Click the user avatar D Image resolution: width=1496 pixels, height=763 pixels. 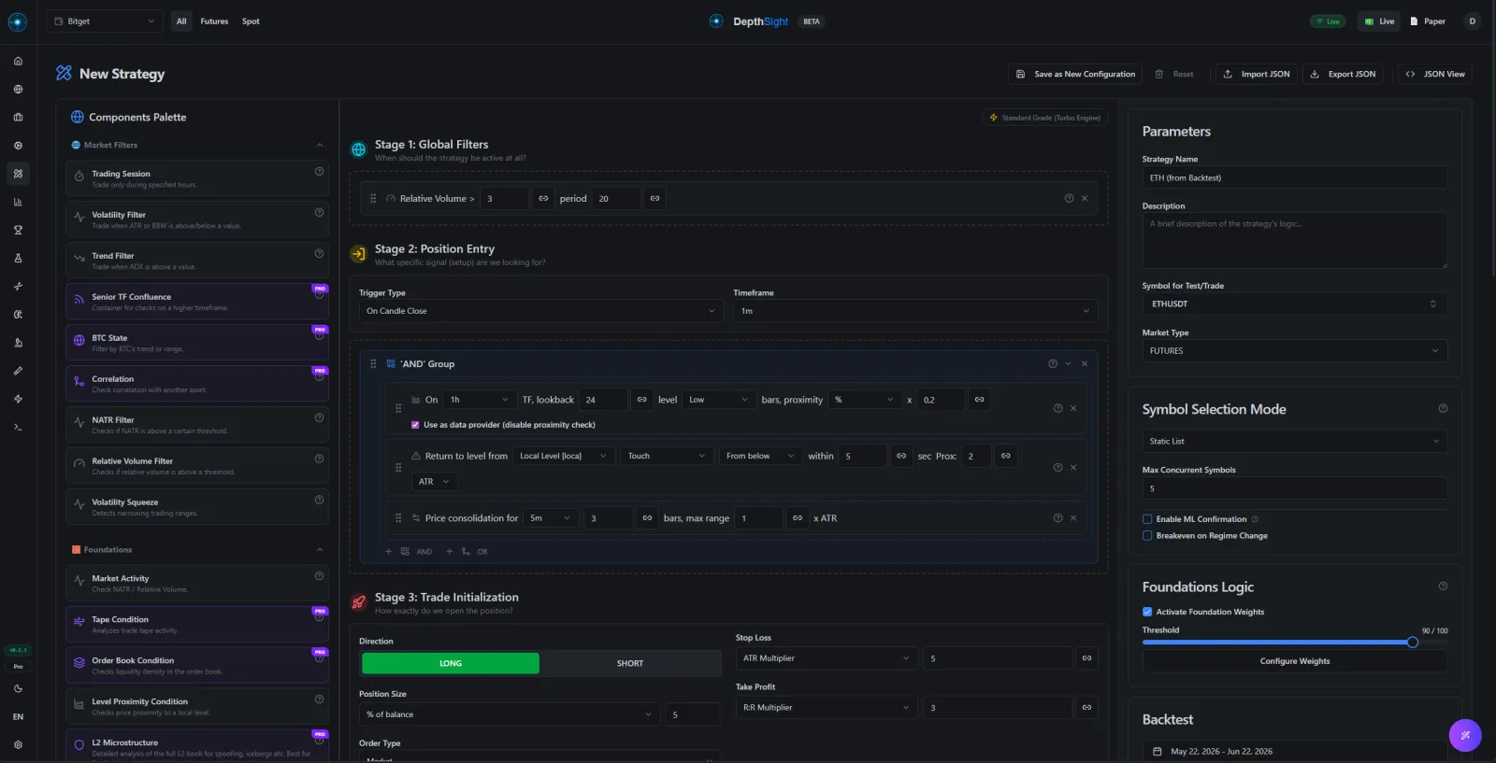(1472, 21)
